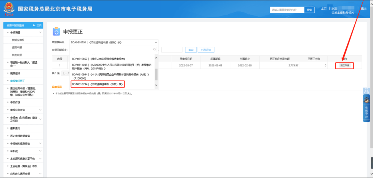Click the tax bureau emblem logo
This screenshot has height=178, width=373.
tap(9, 9)
